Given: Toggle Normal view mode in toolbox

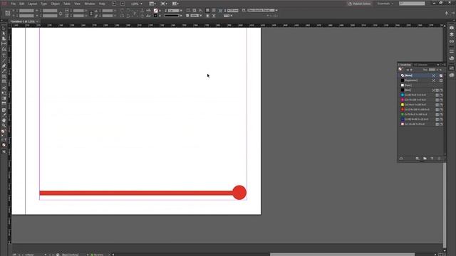Looking at the screenshot, I should pyautogui.click(x=4, y=151).
